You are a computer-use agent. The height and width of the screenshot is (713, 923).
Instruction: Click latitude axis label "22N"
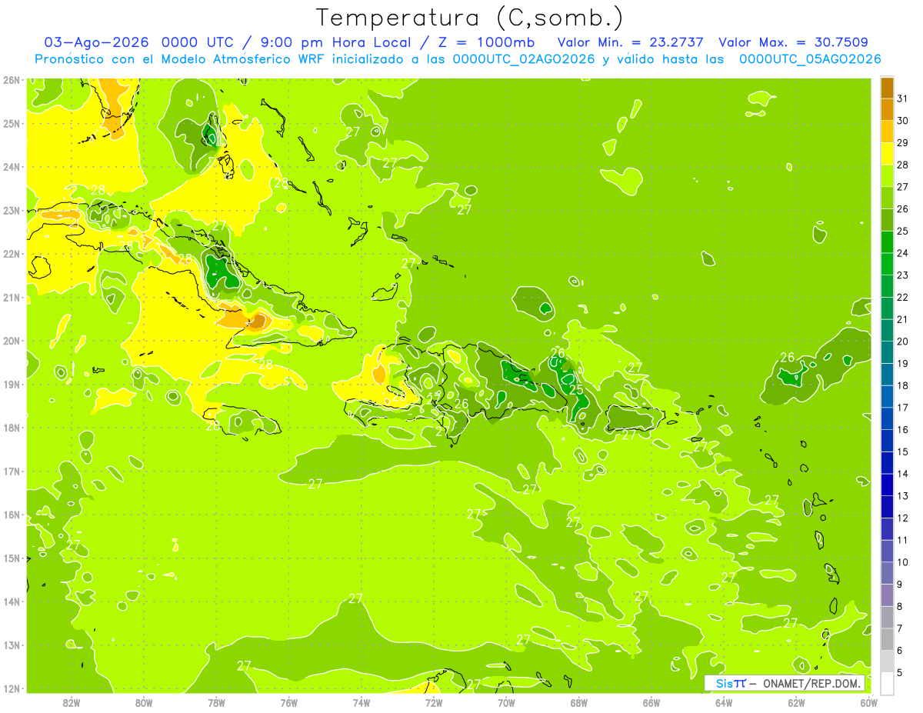(x=12, y=254)
